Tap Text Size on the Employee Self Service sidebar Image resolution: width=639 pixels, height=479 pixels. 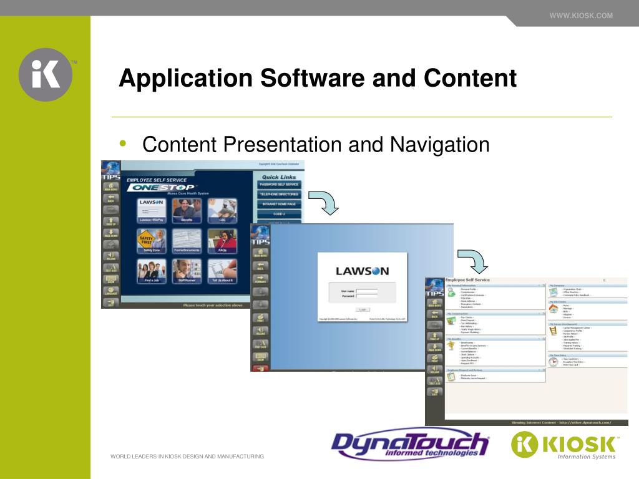click(x=434, y=381)
